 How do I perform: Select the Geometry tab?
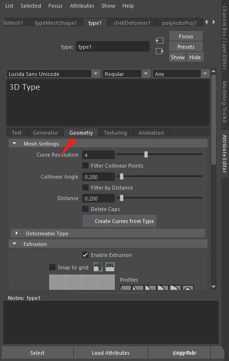tap(81, 133)
